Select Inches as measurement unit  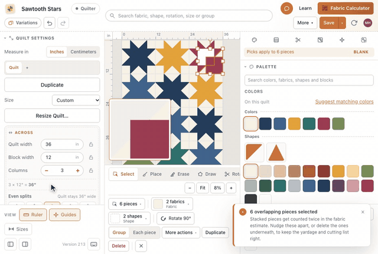[57, 52]
